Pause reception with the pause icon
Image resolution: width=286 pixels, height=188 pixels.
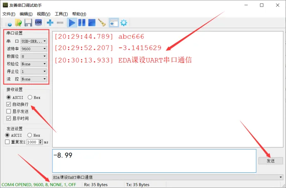82,23
